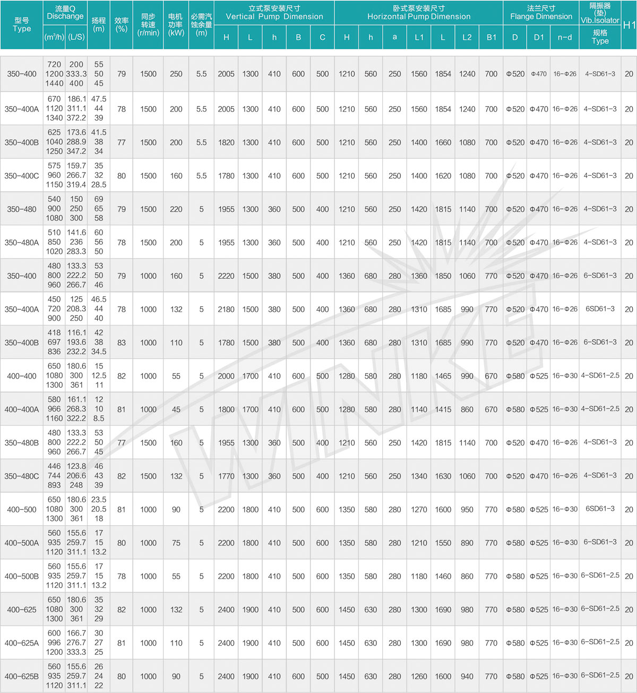Click the n-d flange sub-header
Screen dimensions: 637x693
tap(565, 37)
